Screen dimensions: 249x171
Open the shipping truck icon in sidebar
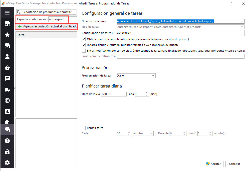tap(7, 90)
